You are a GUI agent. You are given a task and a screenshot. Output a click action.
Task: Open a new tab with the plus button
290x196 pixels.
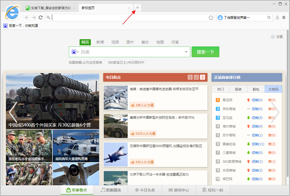[137, 8]
